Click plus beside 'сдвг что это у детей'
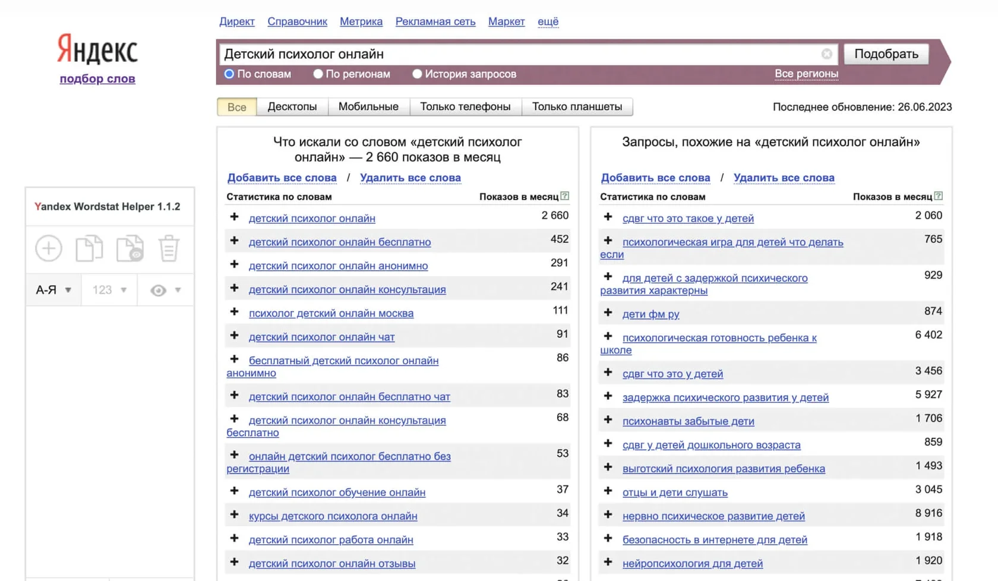The width and height of the screenshot is (998, 581). click(608, 372)
